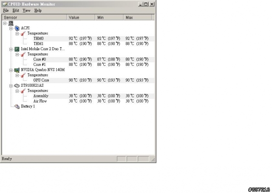Collapse Temperatures under Intel Mobile Core 2 Duo
The height and width of the screenshot is (193, 272).
17,54
